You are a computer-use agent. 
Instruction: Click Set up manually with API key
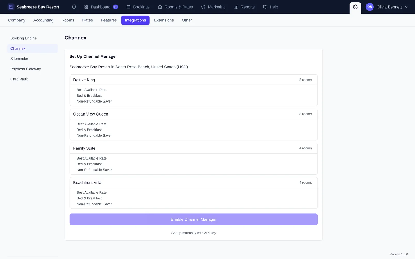(193, 233)
